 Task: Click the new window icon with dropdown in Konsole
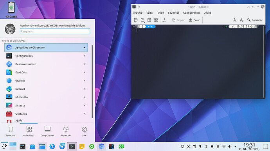tap(142, 20)
